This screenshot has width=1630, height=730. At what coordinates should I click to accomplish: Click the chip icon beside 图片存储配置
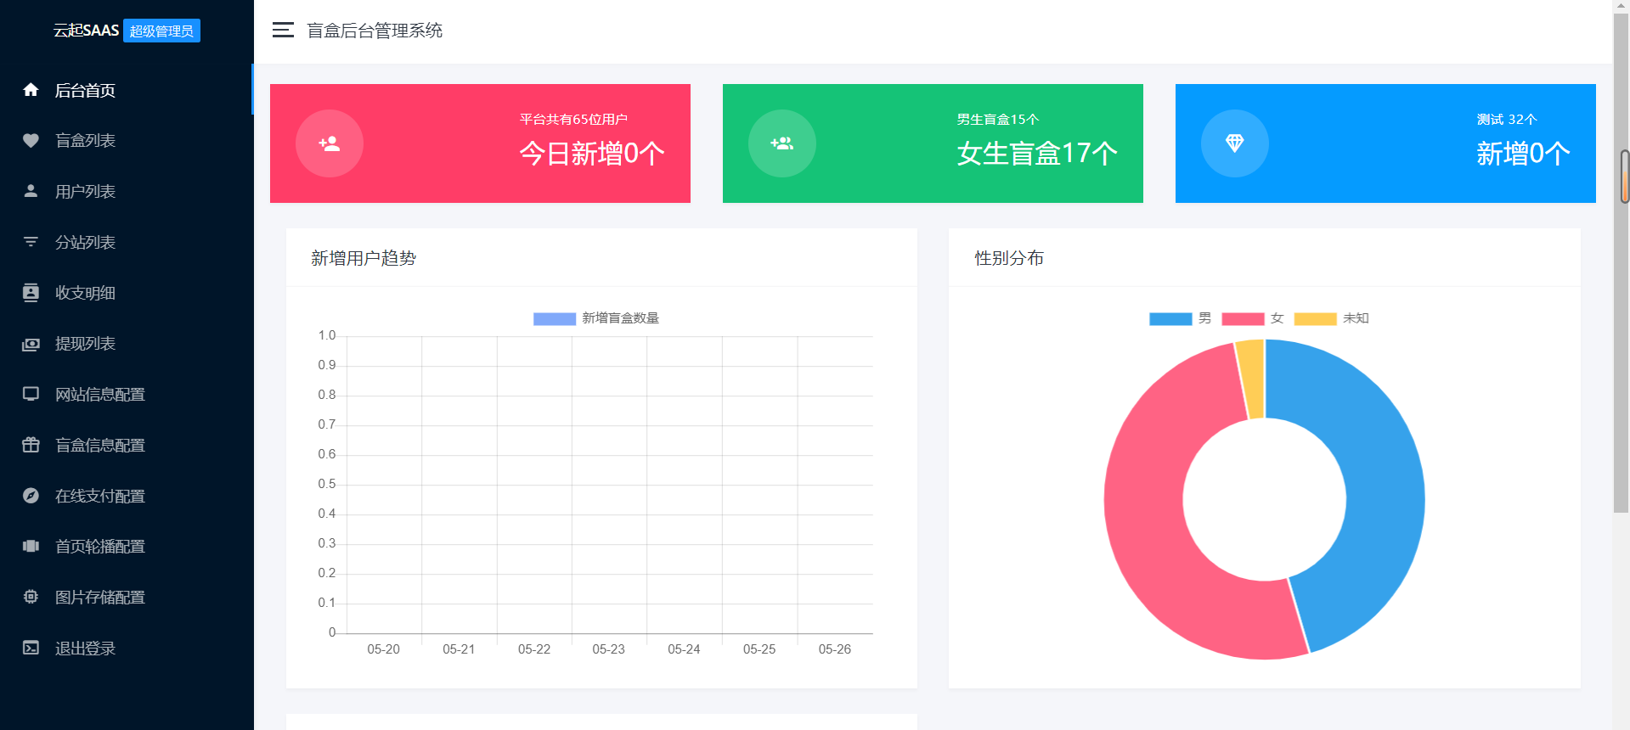tap(31, 597)
